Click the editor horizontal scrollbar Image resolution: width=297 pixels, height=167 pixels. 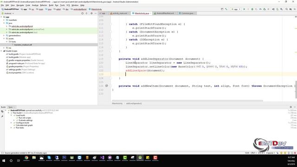click(187, 101)
